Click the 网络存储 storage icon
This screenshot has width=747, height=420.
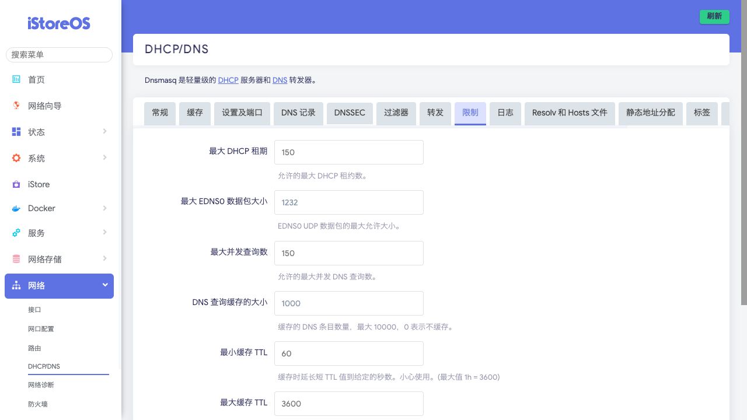16,258
